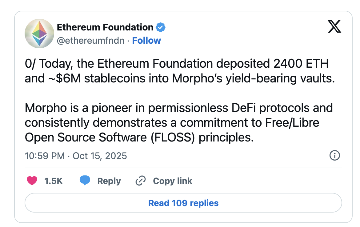Open the Read 109 replies button
Screen dimensions: 360x227
coord(183,203)
